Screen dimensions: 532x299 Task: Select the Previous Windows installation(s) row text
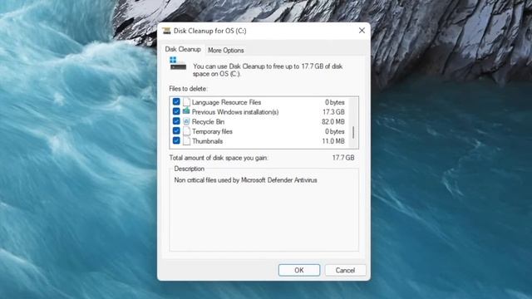pos(235,112)
